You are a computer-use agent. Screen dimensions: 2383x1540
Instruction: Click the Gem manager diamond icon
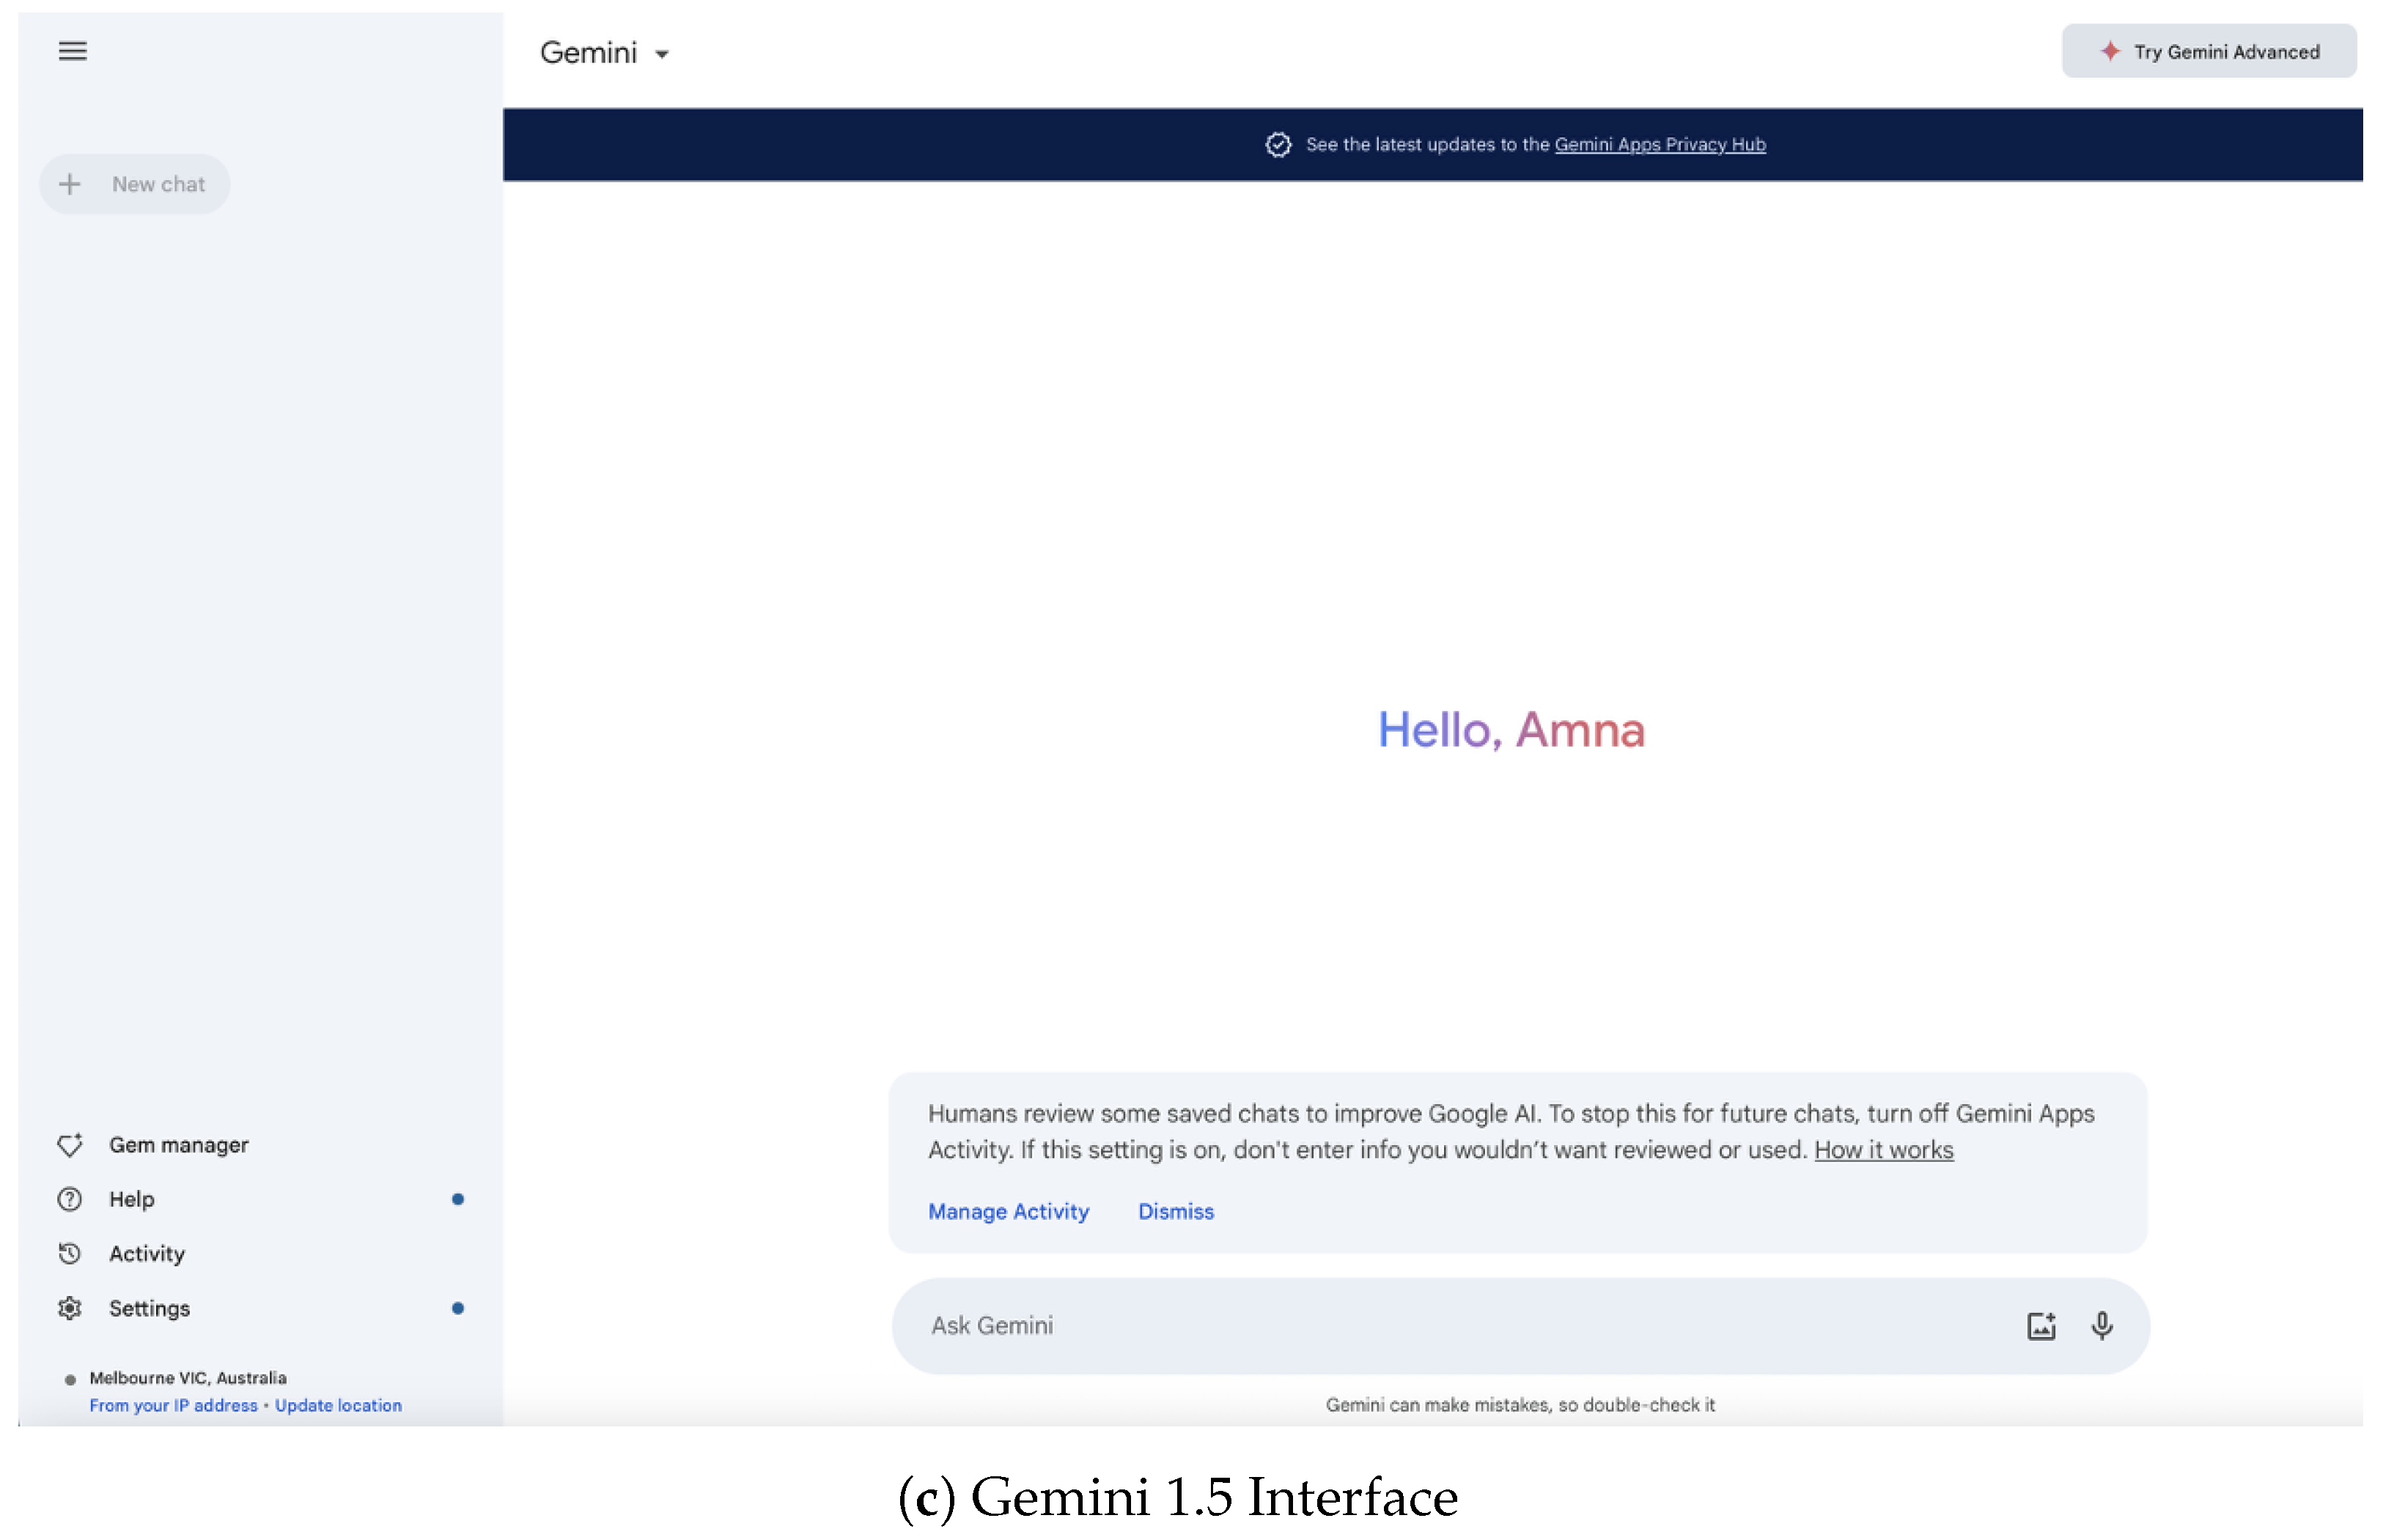[70, 1145]
